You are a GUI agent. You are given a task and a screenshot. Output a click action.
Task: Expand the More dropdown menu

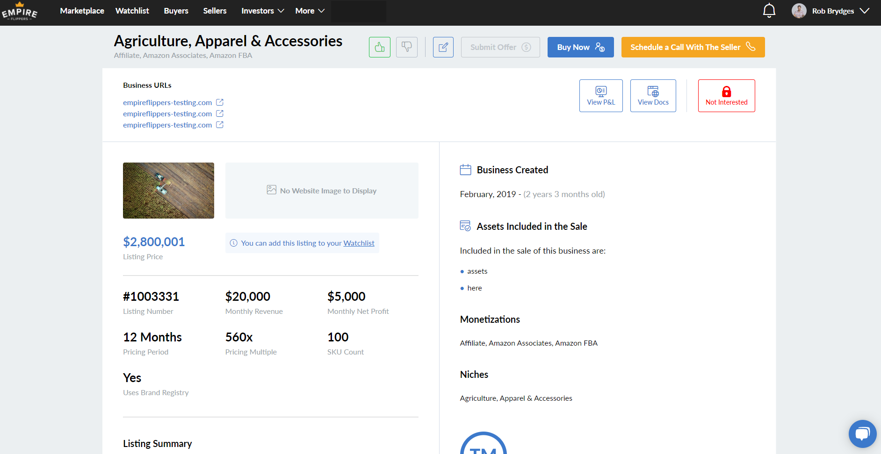coord(310,11)
